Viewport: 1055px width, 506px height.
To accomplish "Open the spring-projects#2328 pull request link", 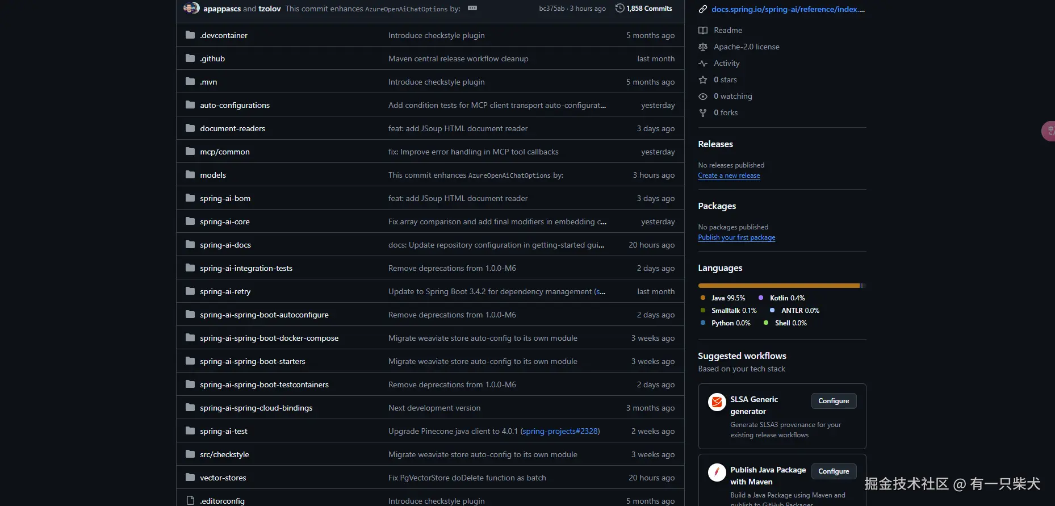I will 560,431.
